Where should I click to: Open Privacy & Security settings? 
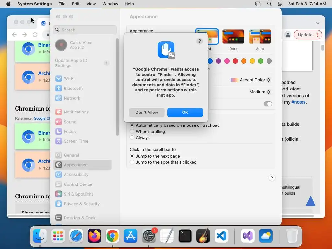tap(83, 204)
